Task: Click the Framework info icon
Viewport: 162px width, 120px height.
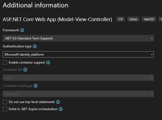Action: pyautogui.click(x=22, y=30)
